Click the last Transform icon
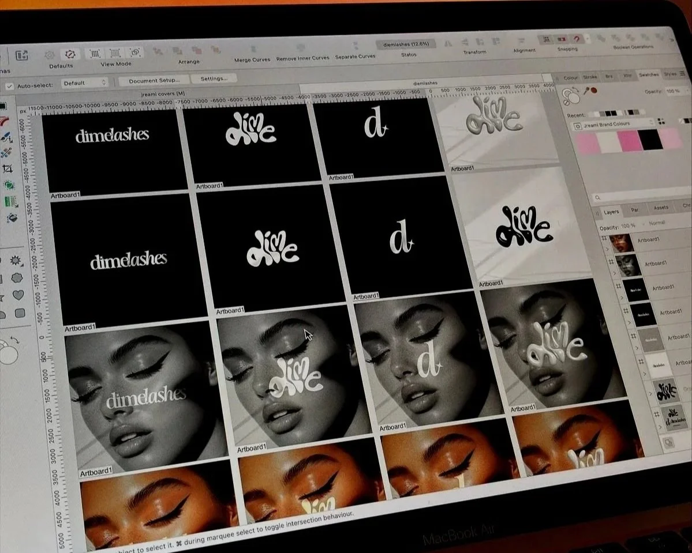The width and height of the screenshot is (692, 553). [x=496, y=42]
